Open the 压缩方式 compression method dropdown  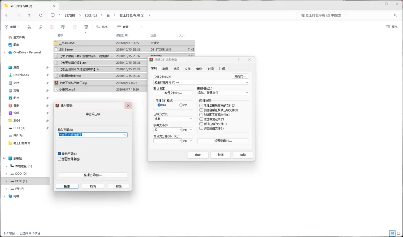coord(191,119)
